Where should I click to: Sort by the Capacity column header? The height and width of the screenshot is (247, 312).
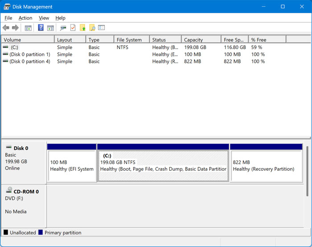coord(201,40)
